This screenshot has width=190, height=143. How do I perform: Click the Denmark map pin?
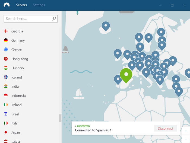click(140, 47)
